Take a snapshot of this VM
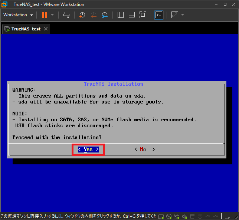The image size is (239, 220). [82, 15]
